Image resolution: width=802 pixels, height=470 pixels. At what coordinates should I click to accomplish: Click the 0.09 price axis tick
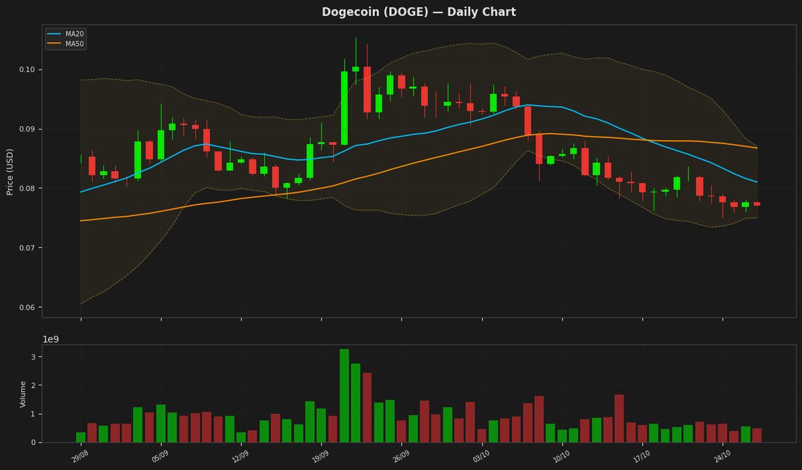coord(27,130)
